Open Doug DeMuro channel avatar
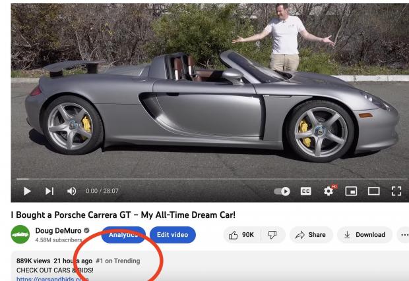409x281 pixels. 20,234
